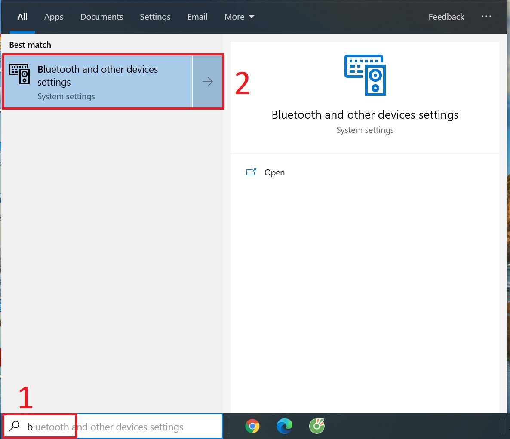The width and height of the screenshot is (510, 439).
Task: Click the Best match heading
Action: pyautogui.click(x=30, y=45)
